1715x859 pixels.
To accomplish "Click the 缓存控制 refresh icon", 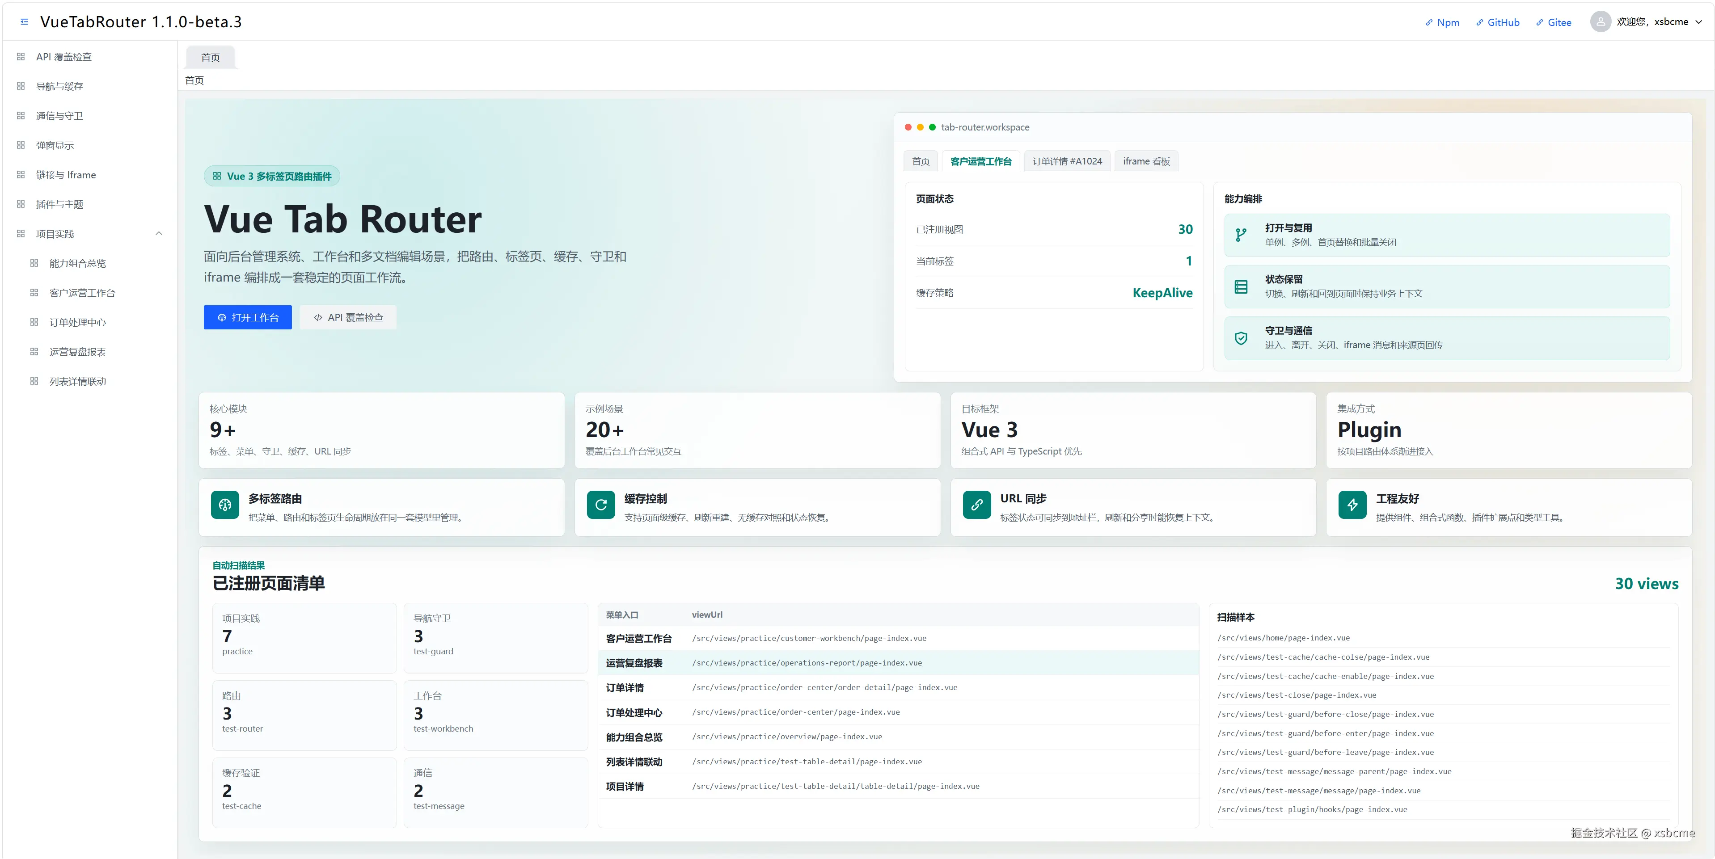I will [600, 505].
